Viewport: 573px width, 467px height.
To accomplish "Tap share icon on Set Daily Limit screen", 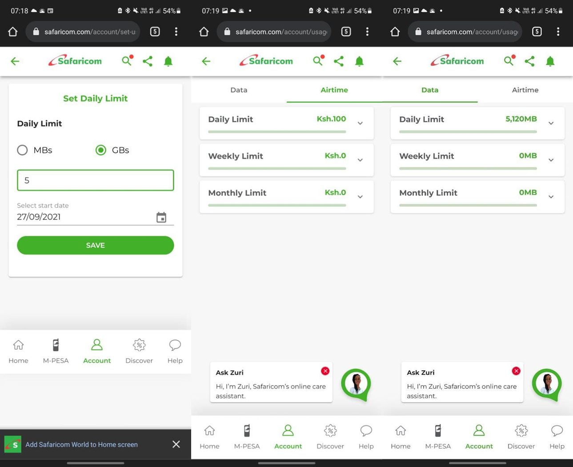I will click(x=148, y=61).
